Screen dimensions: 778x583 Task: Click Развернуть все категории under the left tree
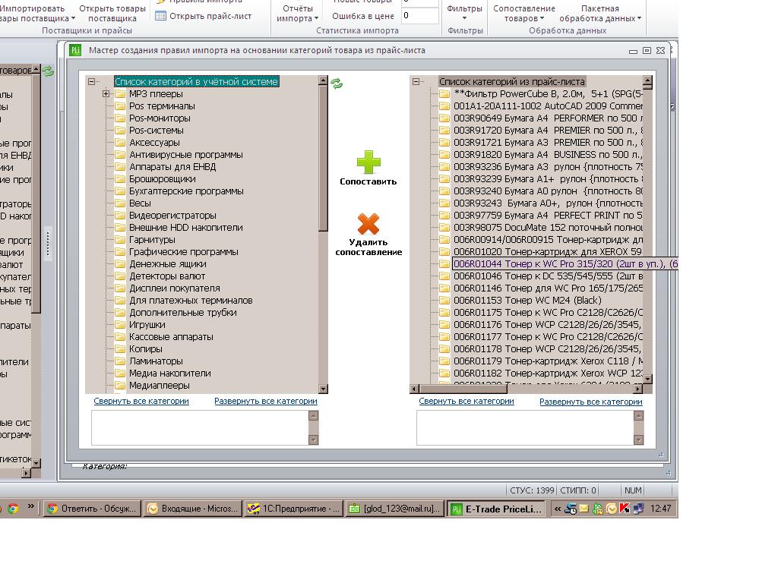(266, 401)
